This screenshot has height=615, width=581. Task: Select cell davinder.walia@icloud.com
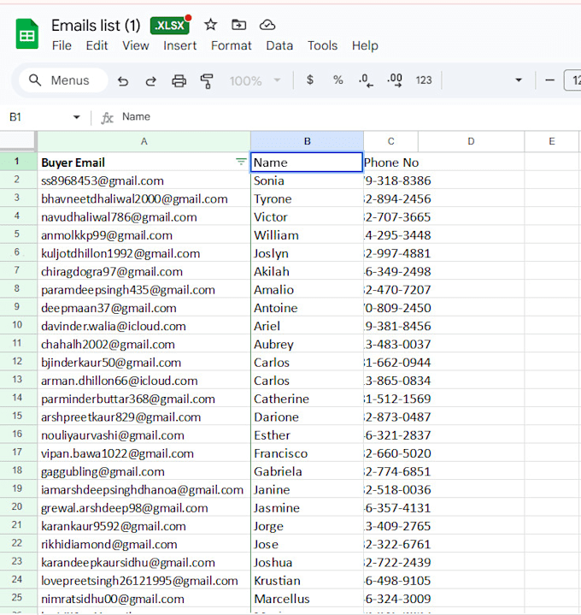pyautogui.click(x=144, y=326)
